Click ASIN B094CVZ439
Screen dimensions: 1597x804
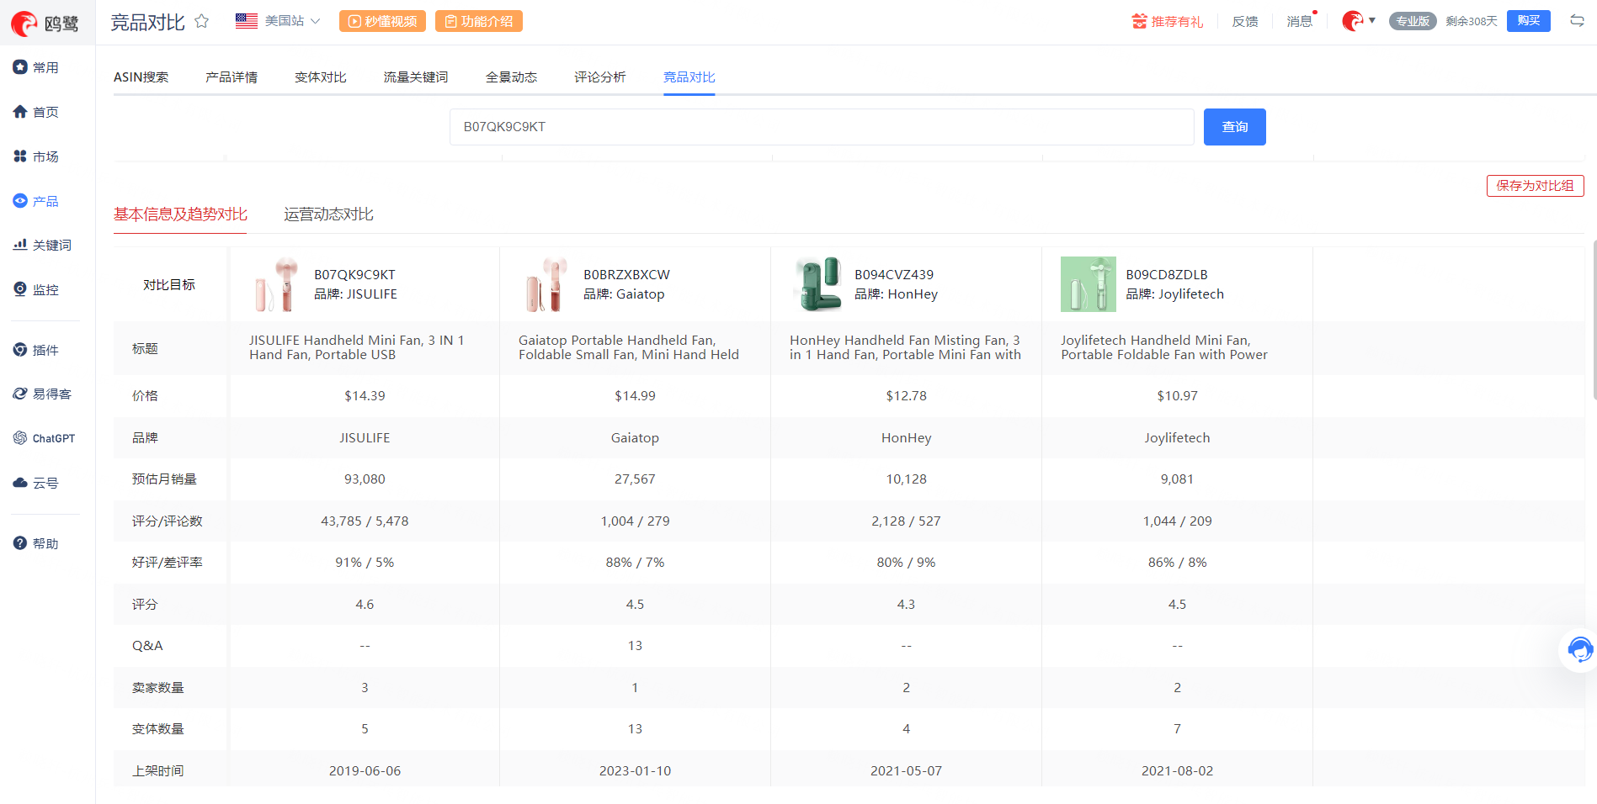[894, 275]
